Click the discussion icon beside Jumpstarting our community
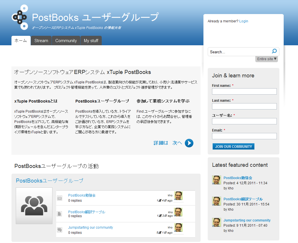 pyautogui.click(x=60, y=230)
